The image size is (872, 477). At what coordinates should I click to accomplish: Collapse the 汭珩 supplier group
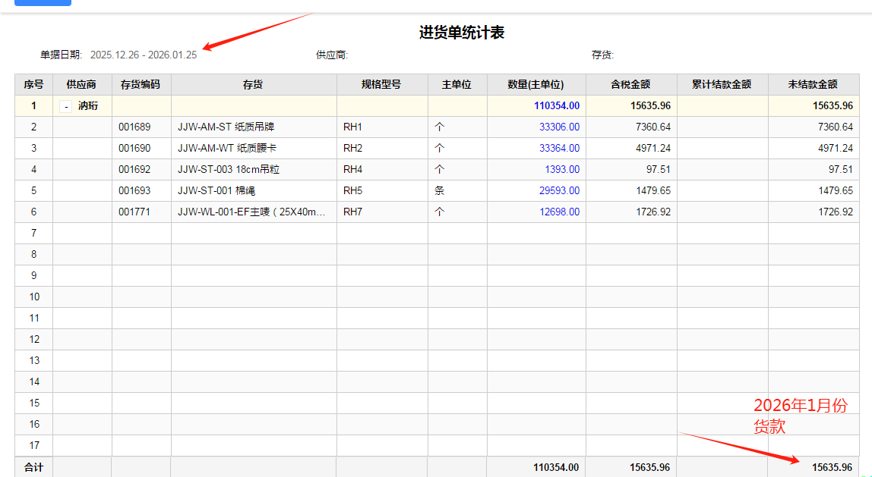pyautogui.click(x=66, y=107)
